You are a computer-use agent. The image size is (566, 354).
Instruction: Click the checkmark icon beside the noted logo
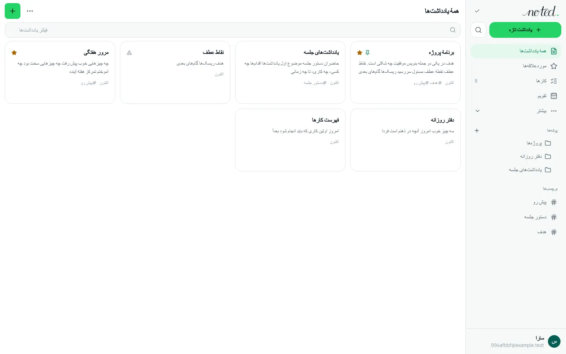click(477, 11)
